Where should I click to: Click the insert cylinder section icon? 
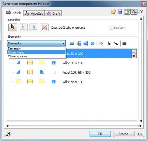72,43
